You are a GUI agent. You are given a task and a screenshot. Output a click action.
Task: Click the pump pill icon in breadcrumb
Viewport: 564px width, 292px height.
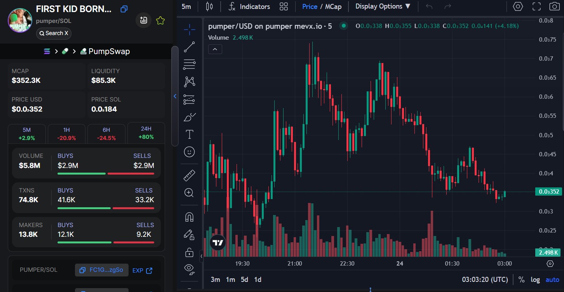click(65, 51)
